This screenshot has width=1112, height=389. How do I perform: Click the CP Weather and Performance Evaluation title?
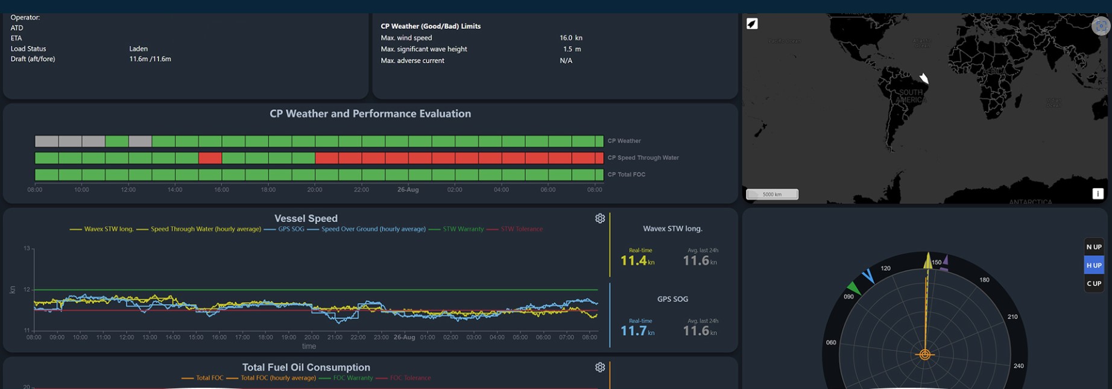click(x=370, y=114)
